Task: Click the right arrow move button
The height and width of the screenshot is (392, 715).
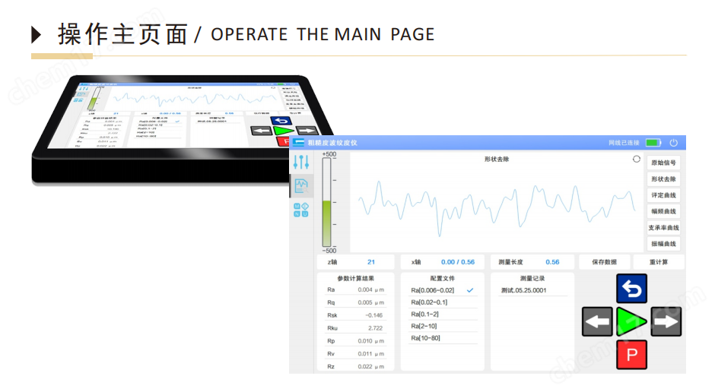Action: [666, 322]
